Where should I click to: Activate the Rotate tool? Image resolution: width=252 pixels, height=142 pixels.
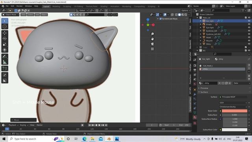pyautogui.click(x=5, y=39)
